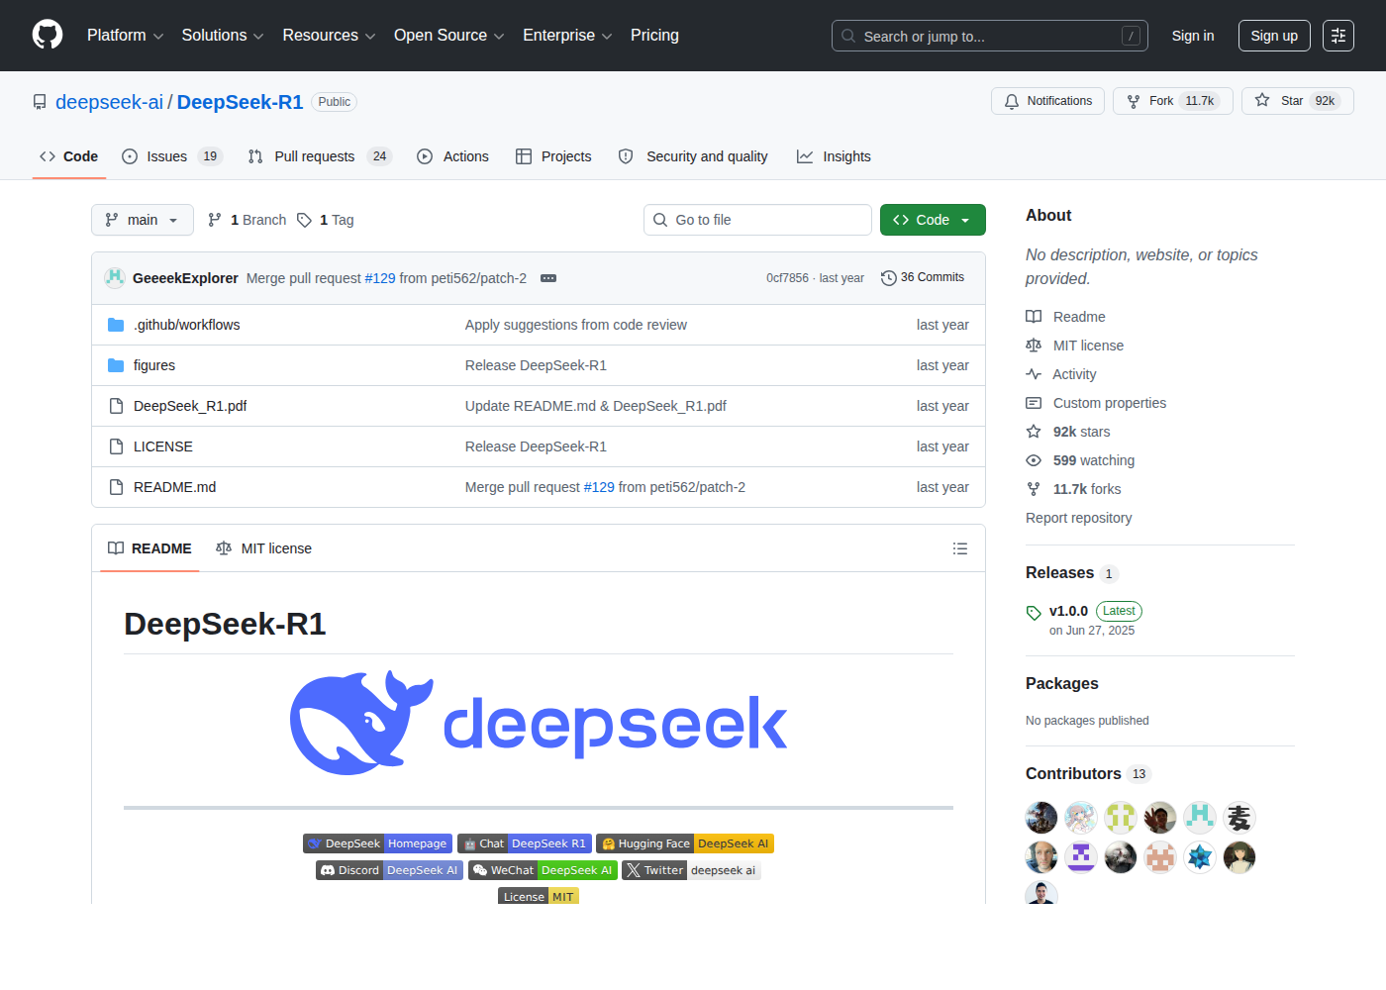Click the Chat DeepSeek R1 badge
The image size is (1386, 990).
coord(524,843)
